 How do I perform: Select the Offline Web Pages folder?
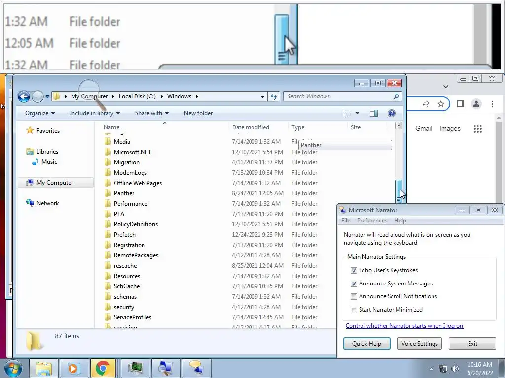tap(138, 183)
